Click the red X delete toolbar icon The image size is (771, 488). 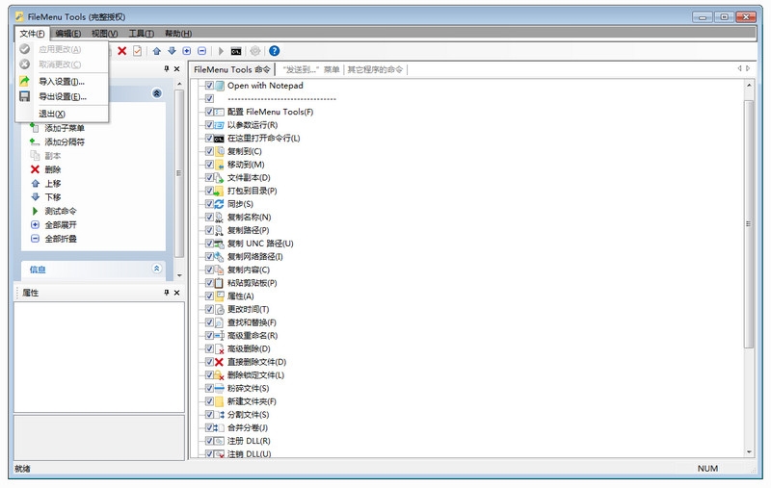pos(122,51)
